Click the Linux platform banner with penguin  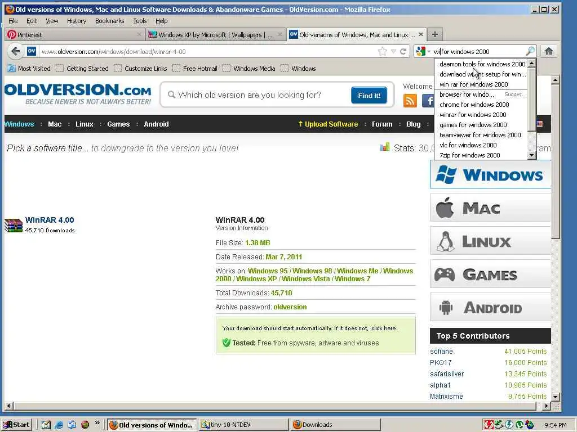point(491,241)
